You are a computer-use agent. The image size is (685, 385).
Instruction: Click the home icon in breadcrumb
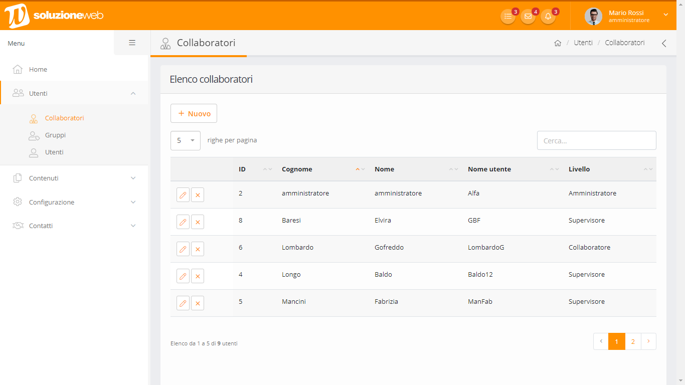tap(558, 43)
